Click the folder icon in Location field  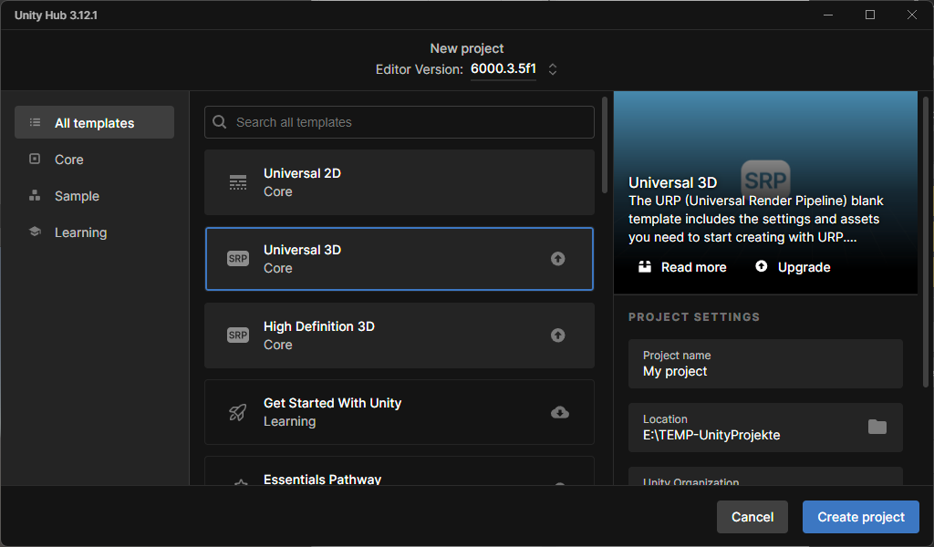click(x=877, y=427)
